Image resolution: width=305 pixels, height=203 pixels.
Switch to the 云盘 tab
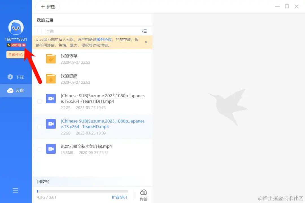coord(16,91)
